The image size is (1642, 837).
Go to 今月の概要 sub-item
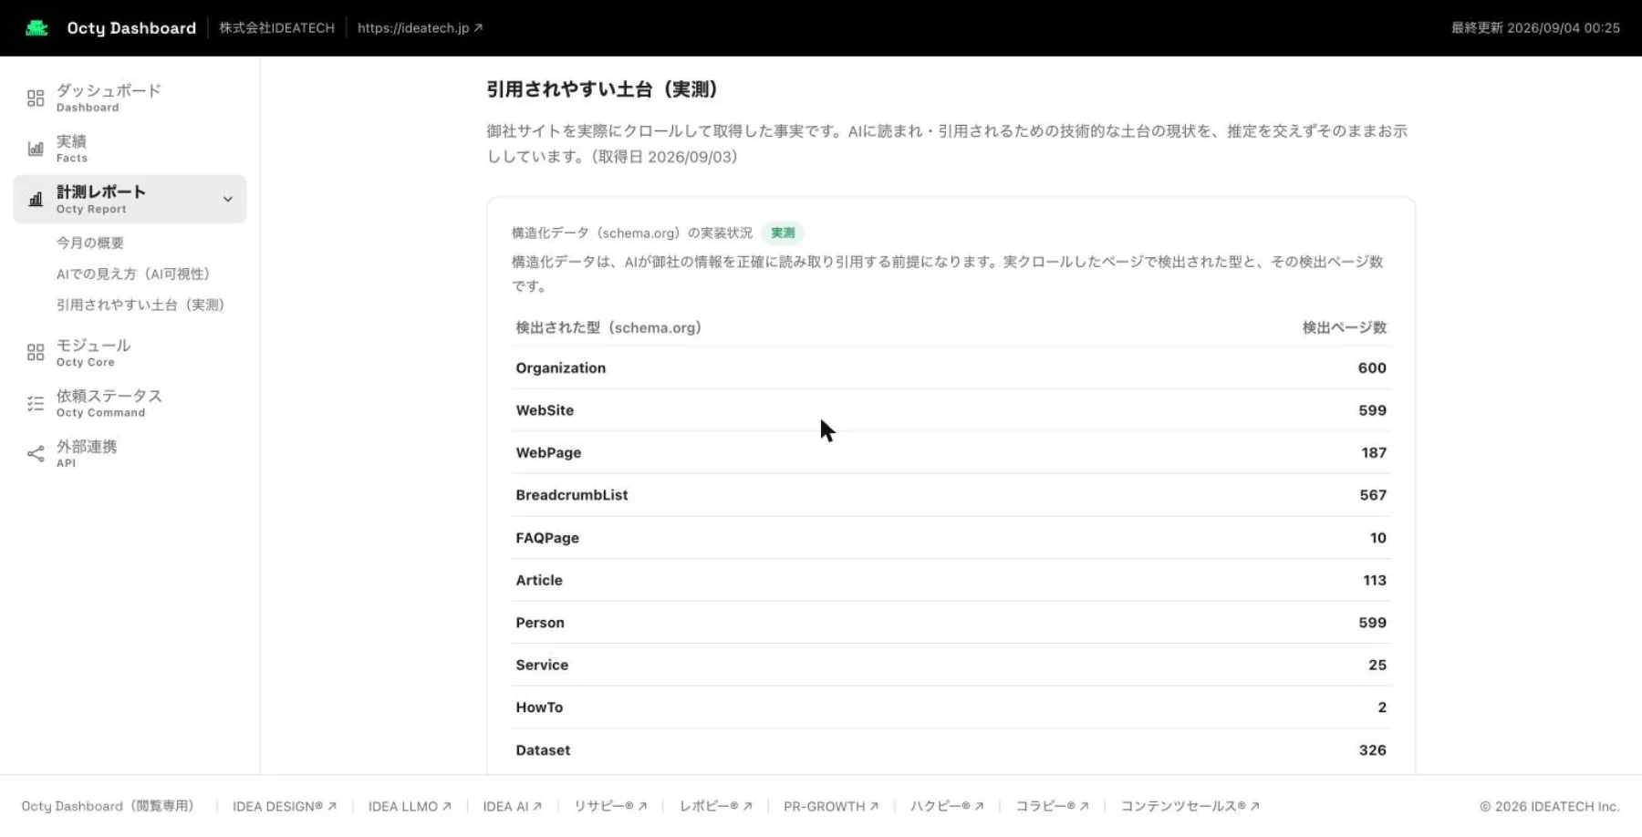tap(90, 243)
